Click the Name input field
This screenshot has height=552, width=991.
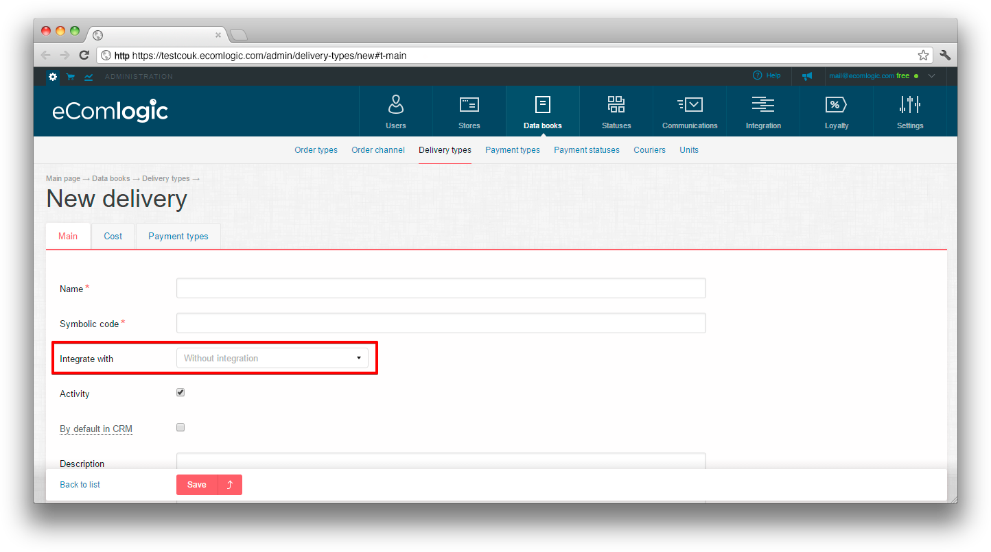click(441, 288)
